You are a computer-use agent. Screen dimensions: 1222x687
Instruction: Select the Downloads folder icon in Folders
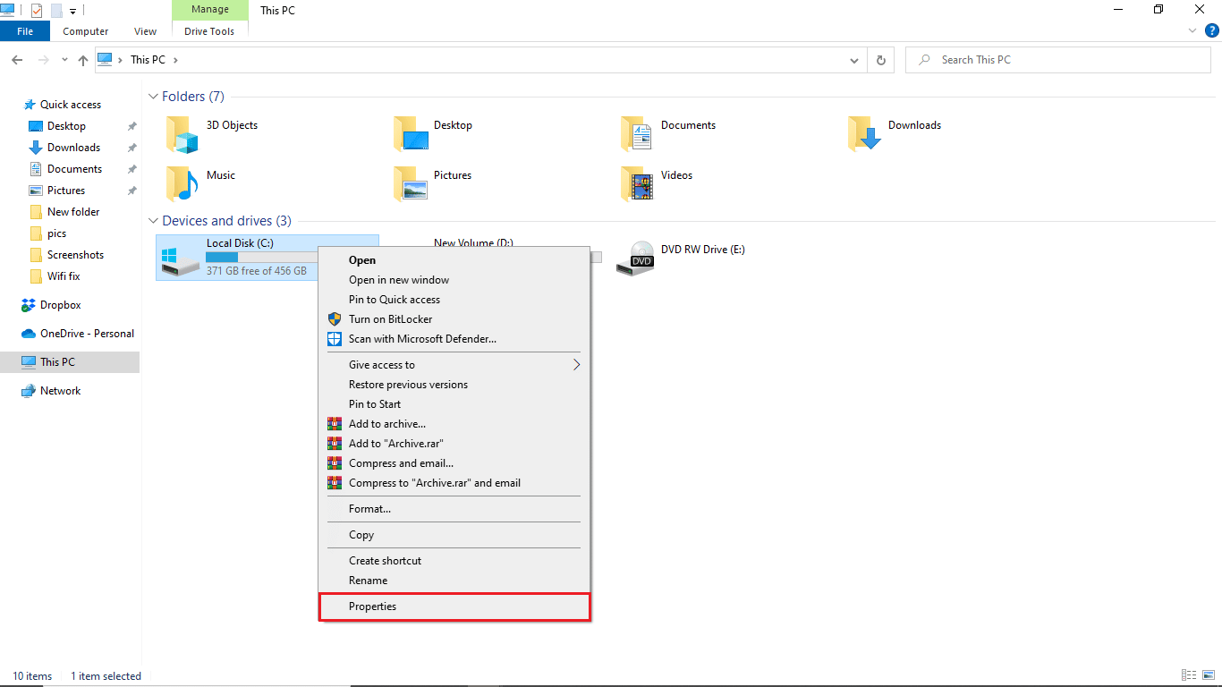point(864,134)
